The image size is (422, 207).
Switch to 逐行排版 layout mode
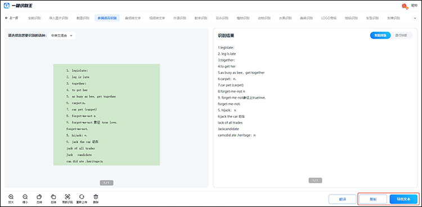click(401, 35)
